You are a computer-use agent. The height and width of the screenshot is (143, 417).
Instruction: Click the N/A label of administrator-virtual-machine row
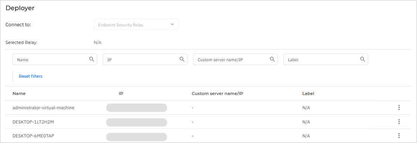pos(306,108)
